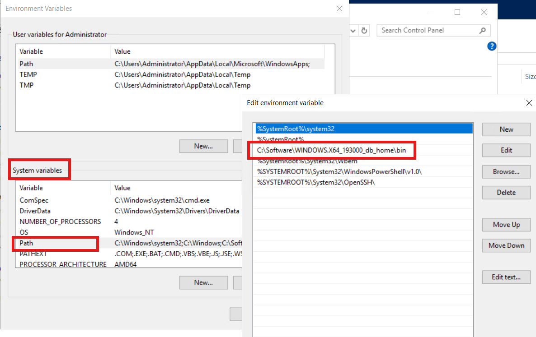This screenshot has height=337, width=536.
Task: Maximize the Control Panel window
Action: tap(457, 12)
